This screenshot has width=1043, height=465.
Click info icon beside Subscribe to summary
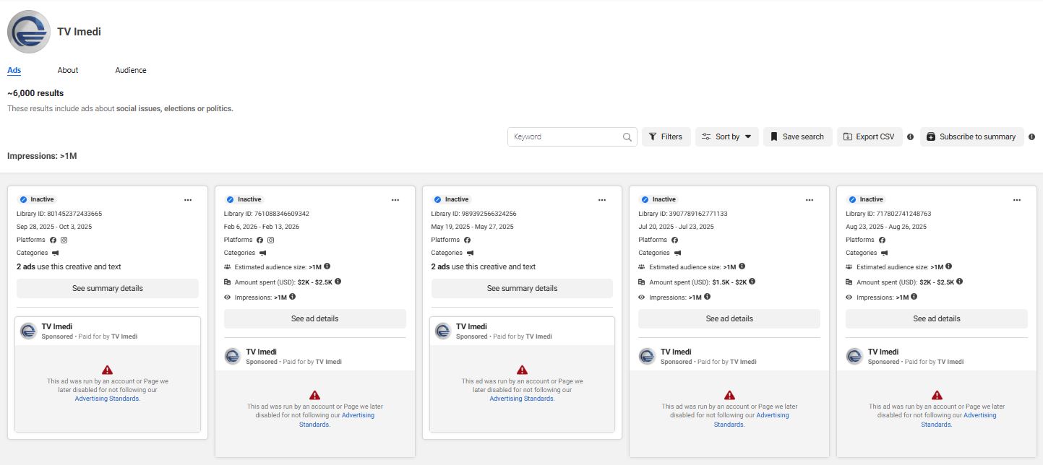1031,137
